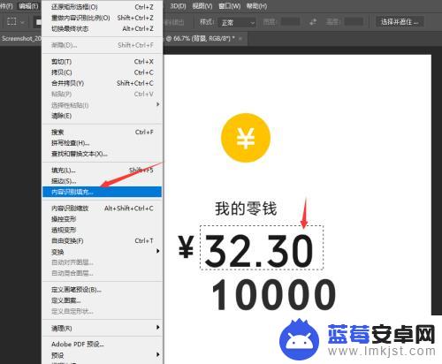
Task: Click the new selection mode icon
Action: coord(39,22)
